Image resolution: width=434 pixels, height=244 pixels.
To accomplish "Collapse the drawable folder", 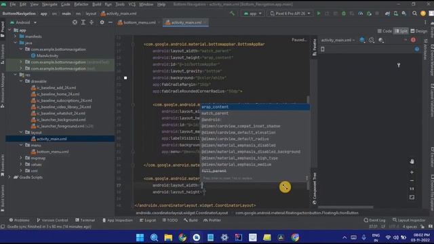I will [x=21, y=81].
